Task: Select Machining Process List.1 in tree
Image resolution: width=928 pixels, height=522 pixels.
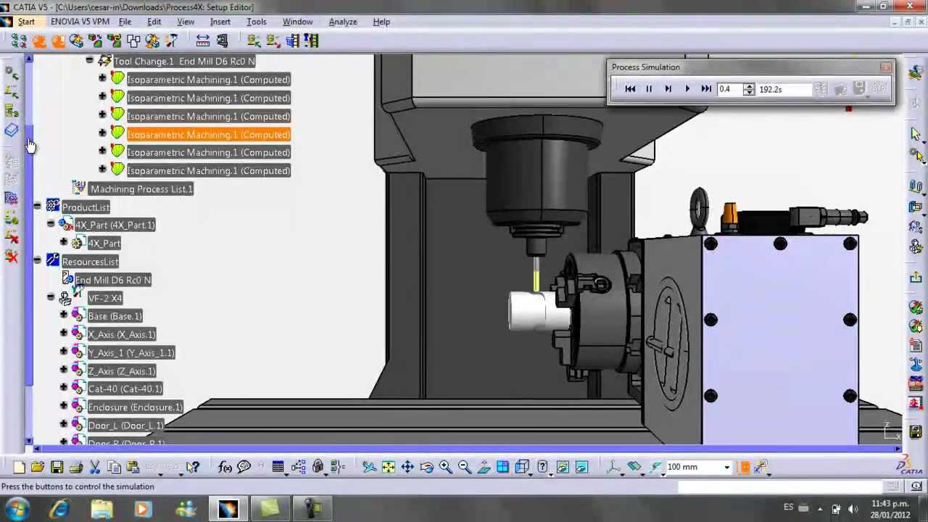Action: click(141, 189)
